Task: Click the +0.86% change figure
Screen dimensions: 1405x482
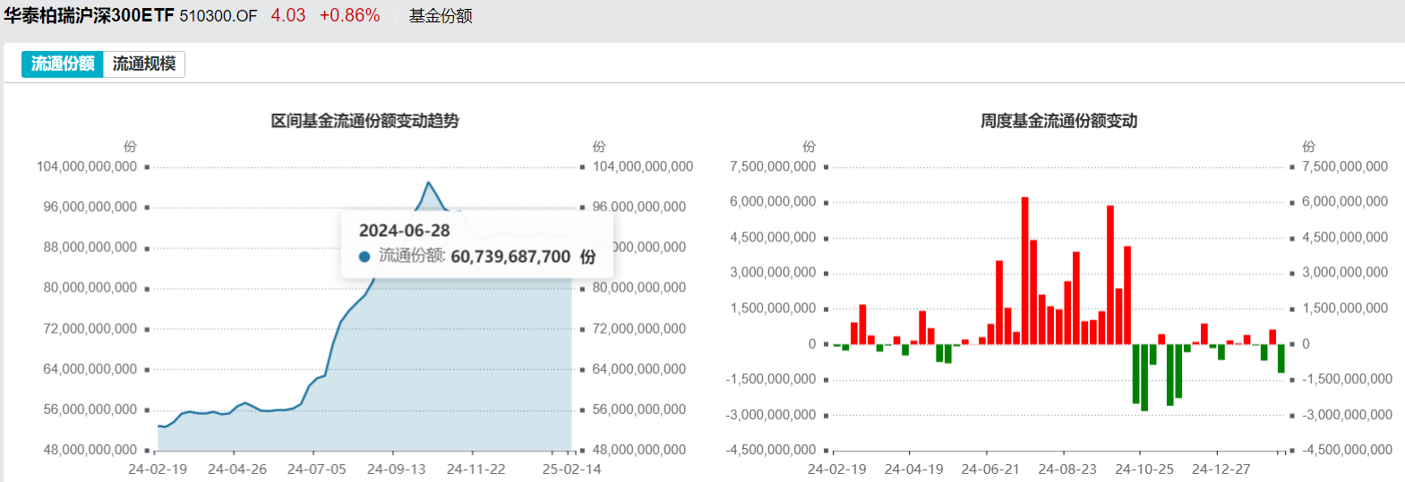Action: point(349,15)
